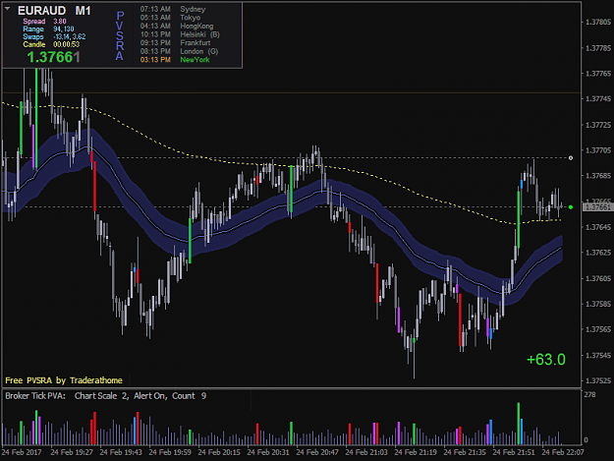The width and height of the screenshot is (614, 461).
Task: Click the 24 Feb 22:07 time label
Action: tap(563, 452)
